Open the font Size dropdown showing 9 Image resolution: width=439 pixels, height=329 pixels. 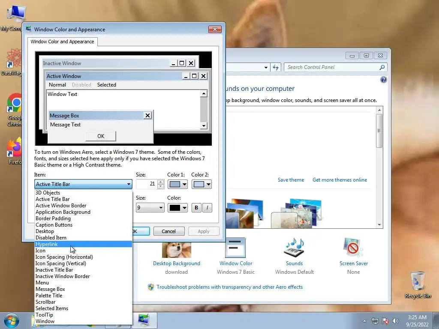pos(150,208)
